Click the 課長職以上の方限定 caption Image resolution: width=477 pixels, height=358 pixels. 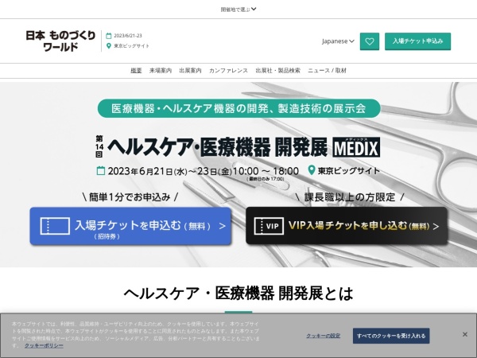point(350,197)
